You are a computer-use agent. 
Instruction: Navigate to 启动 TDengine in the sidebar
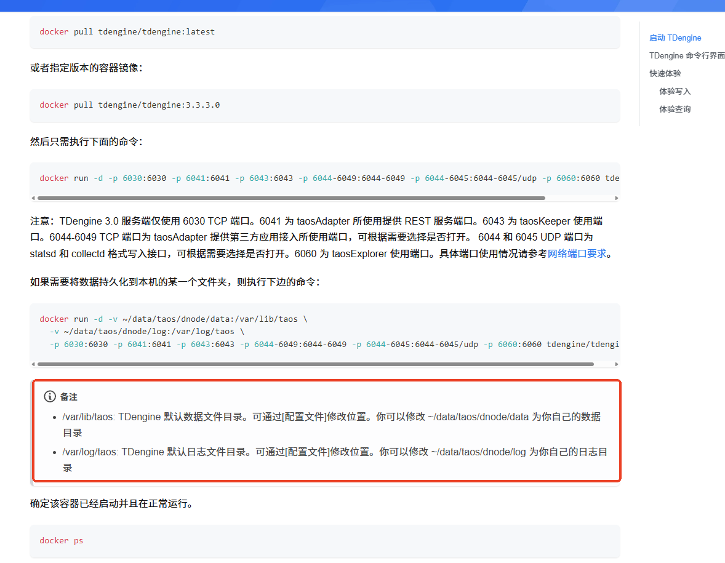[675, 38]
